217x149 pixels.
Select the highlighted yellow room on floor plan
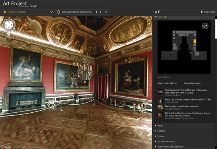tap(195, 41)
